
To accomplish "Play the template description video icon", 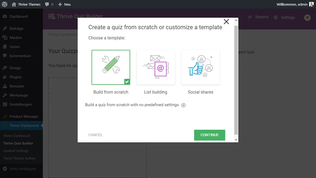I will pos(183,105).
